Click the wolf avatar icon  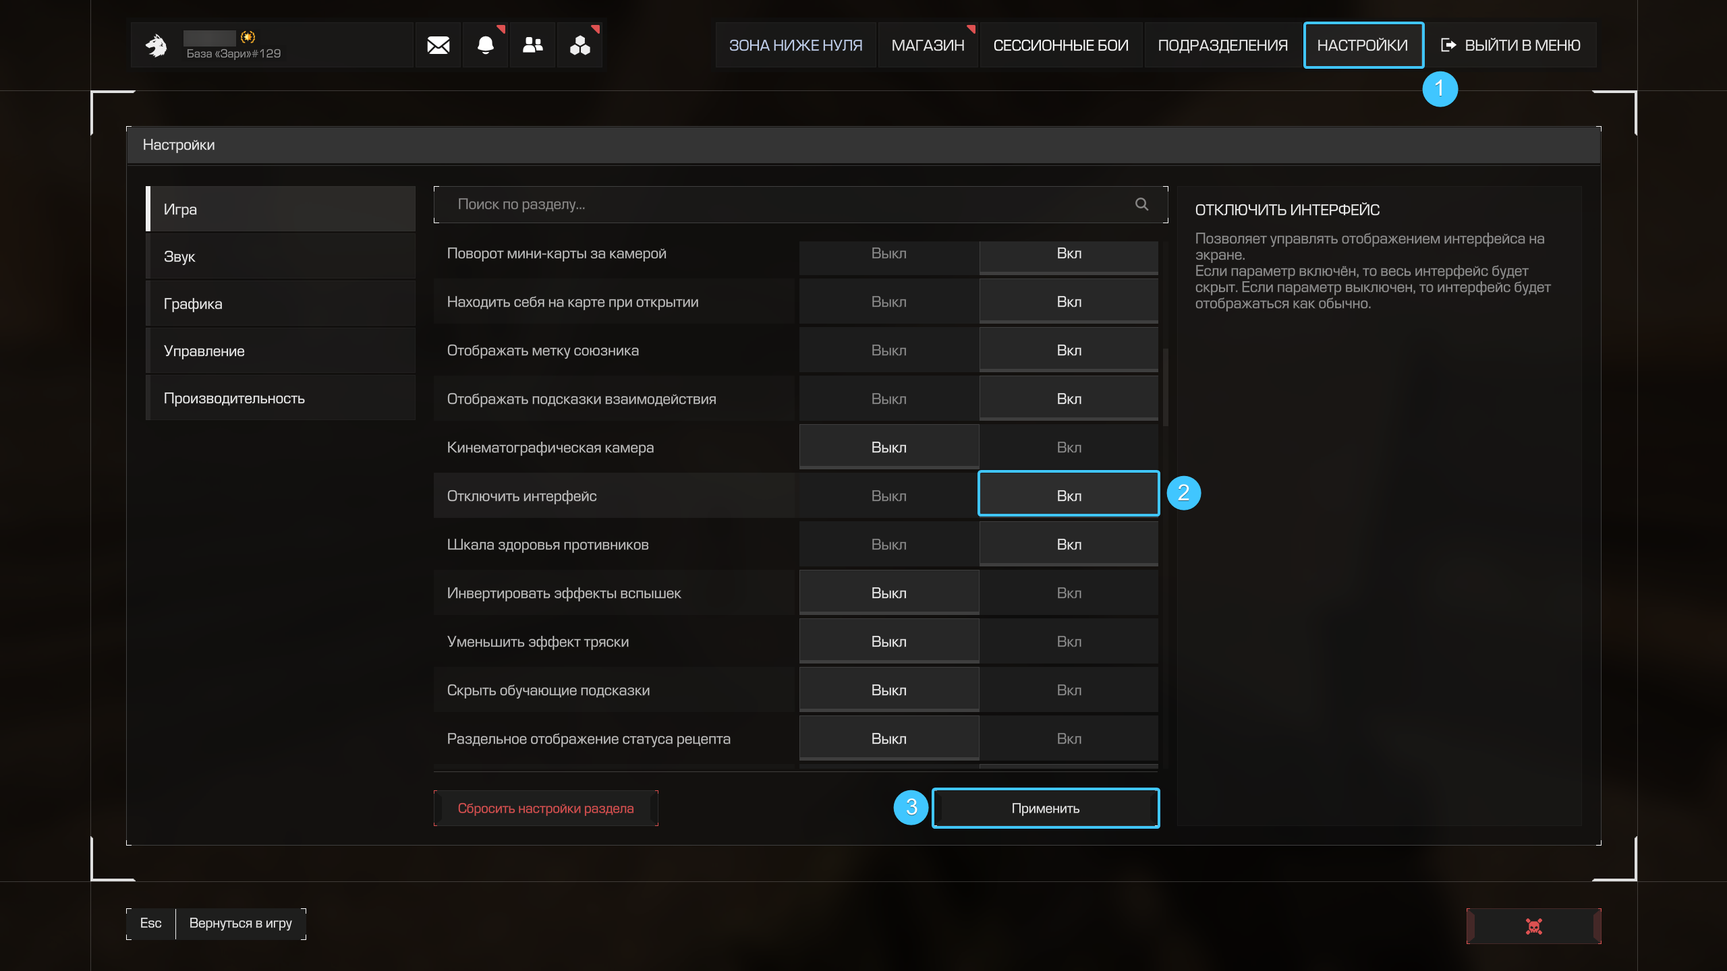coord(157,45)
